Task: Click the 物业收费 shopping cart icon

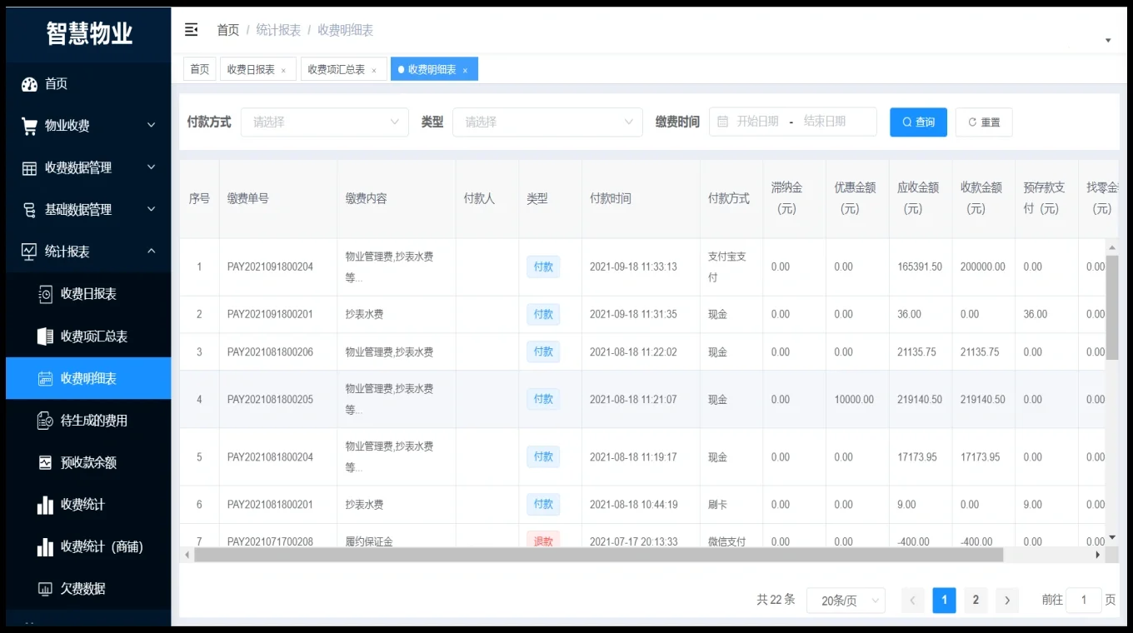Action: tap(30, 126)
